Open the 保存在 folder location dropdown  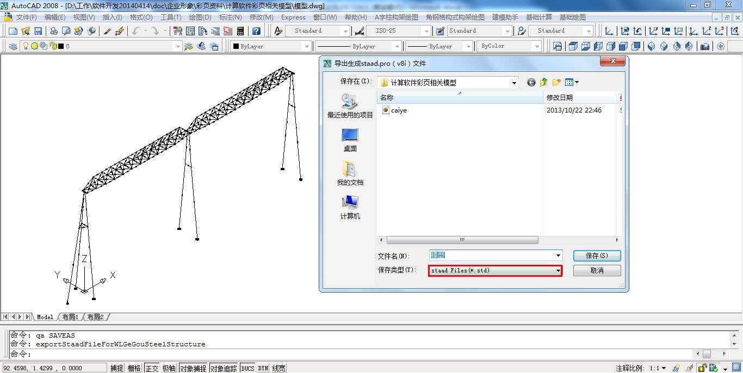514,83
